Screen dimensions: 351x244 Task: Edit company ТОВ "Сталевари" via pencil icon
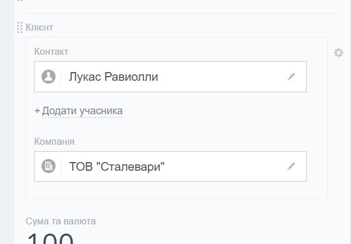291,166
